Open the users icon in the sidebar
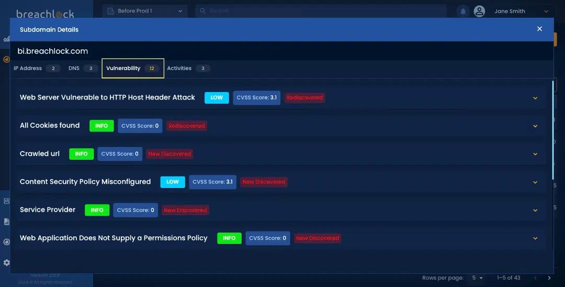Screen dimensions: 565x287 point(6,201)
